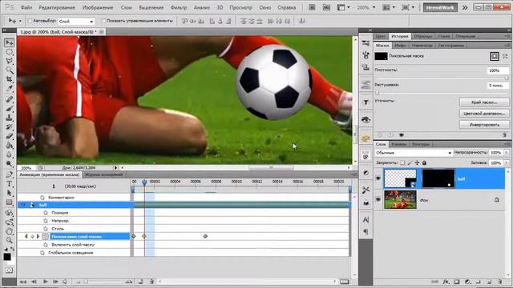The width and height of the screenshot is (513, 288).
Task: Expand workspace chevron next to HermitWork
Action: (x=465, y=7)
